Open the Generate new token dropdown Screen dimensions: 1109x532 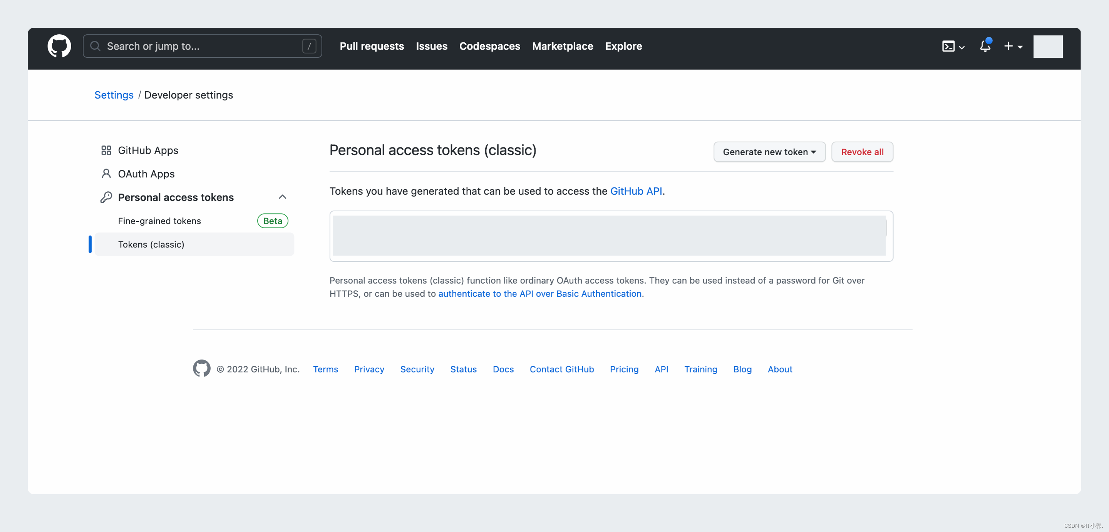tap(769, 152)
